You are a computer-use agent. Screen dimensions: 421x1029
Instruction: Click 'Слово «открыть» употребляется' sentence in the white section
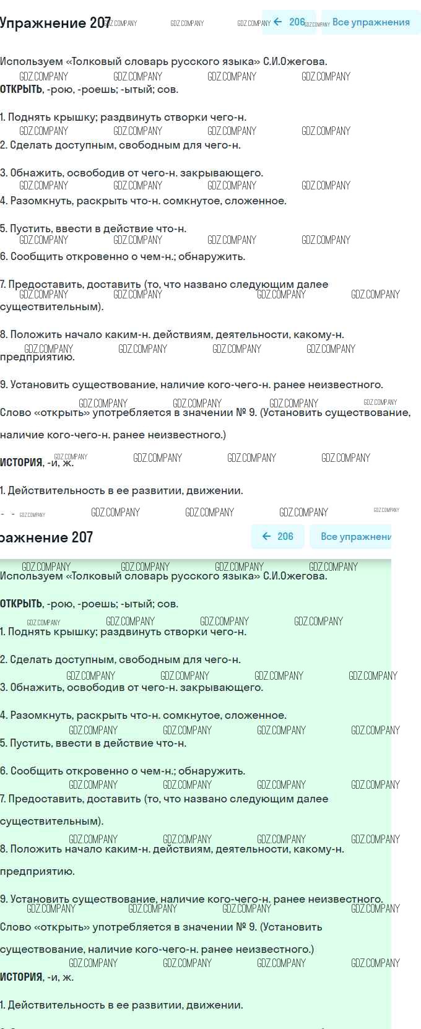coord(205,413)
